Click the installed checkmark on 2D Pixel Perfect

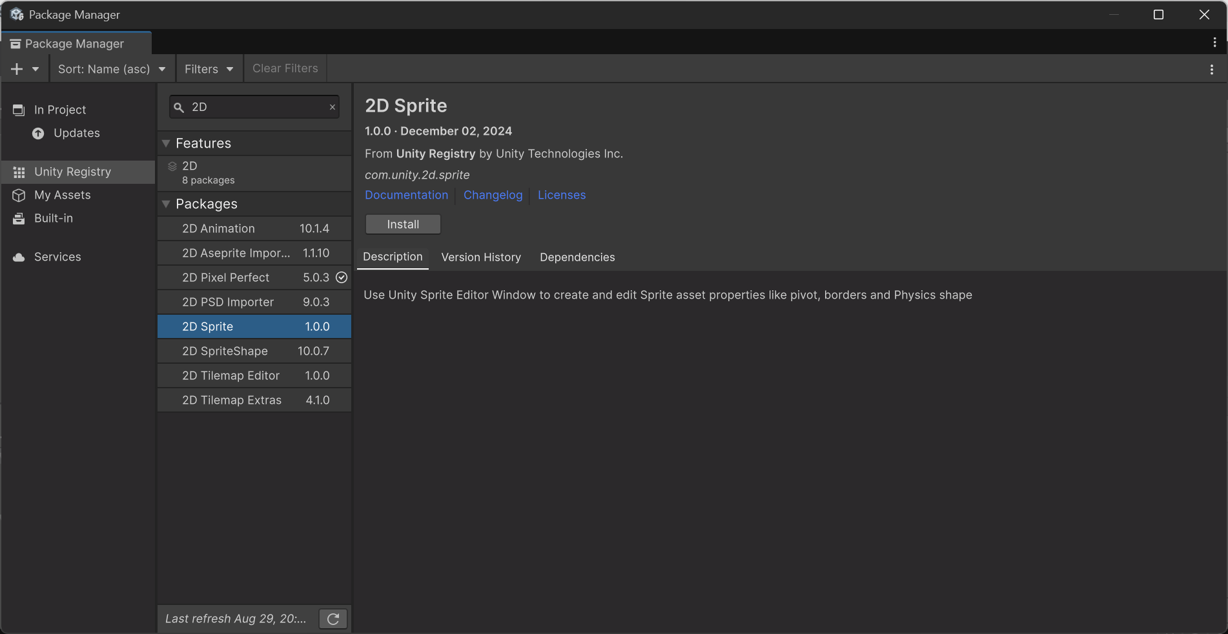342,277
